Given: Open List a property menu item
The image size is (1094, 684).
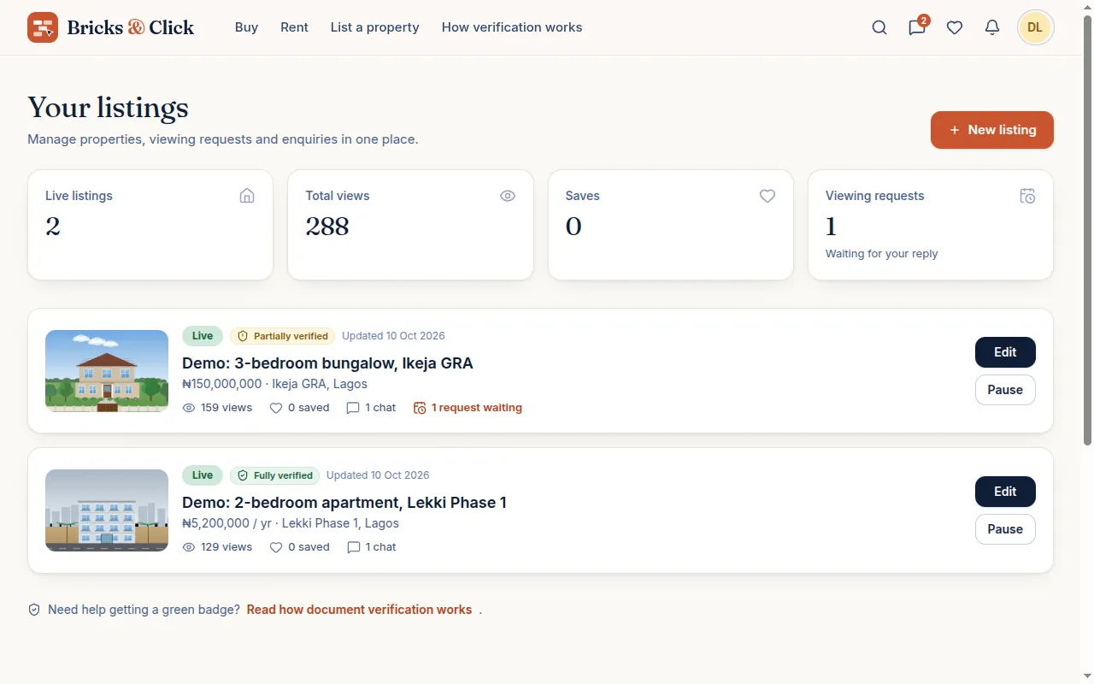Looking at the screenshot, I should click(x=375, y=27).
